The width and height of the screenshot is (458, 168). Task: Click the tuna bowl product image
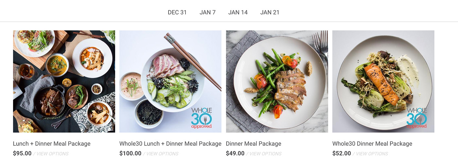[170, 82]
